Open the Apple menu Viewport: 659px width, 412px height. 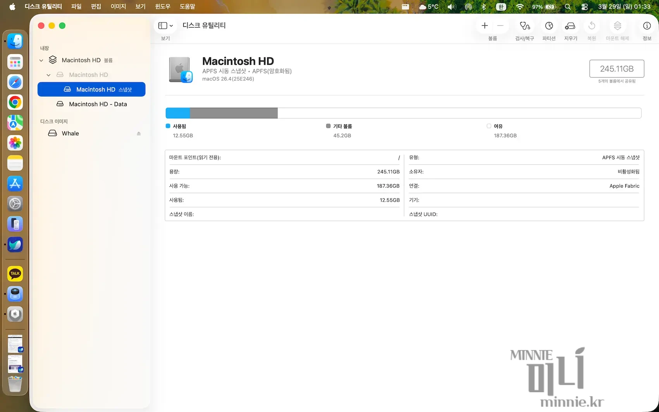coord(12,7)
